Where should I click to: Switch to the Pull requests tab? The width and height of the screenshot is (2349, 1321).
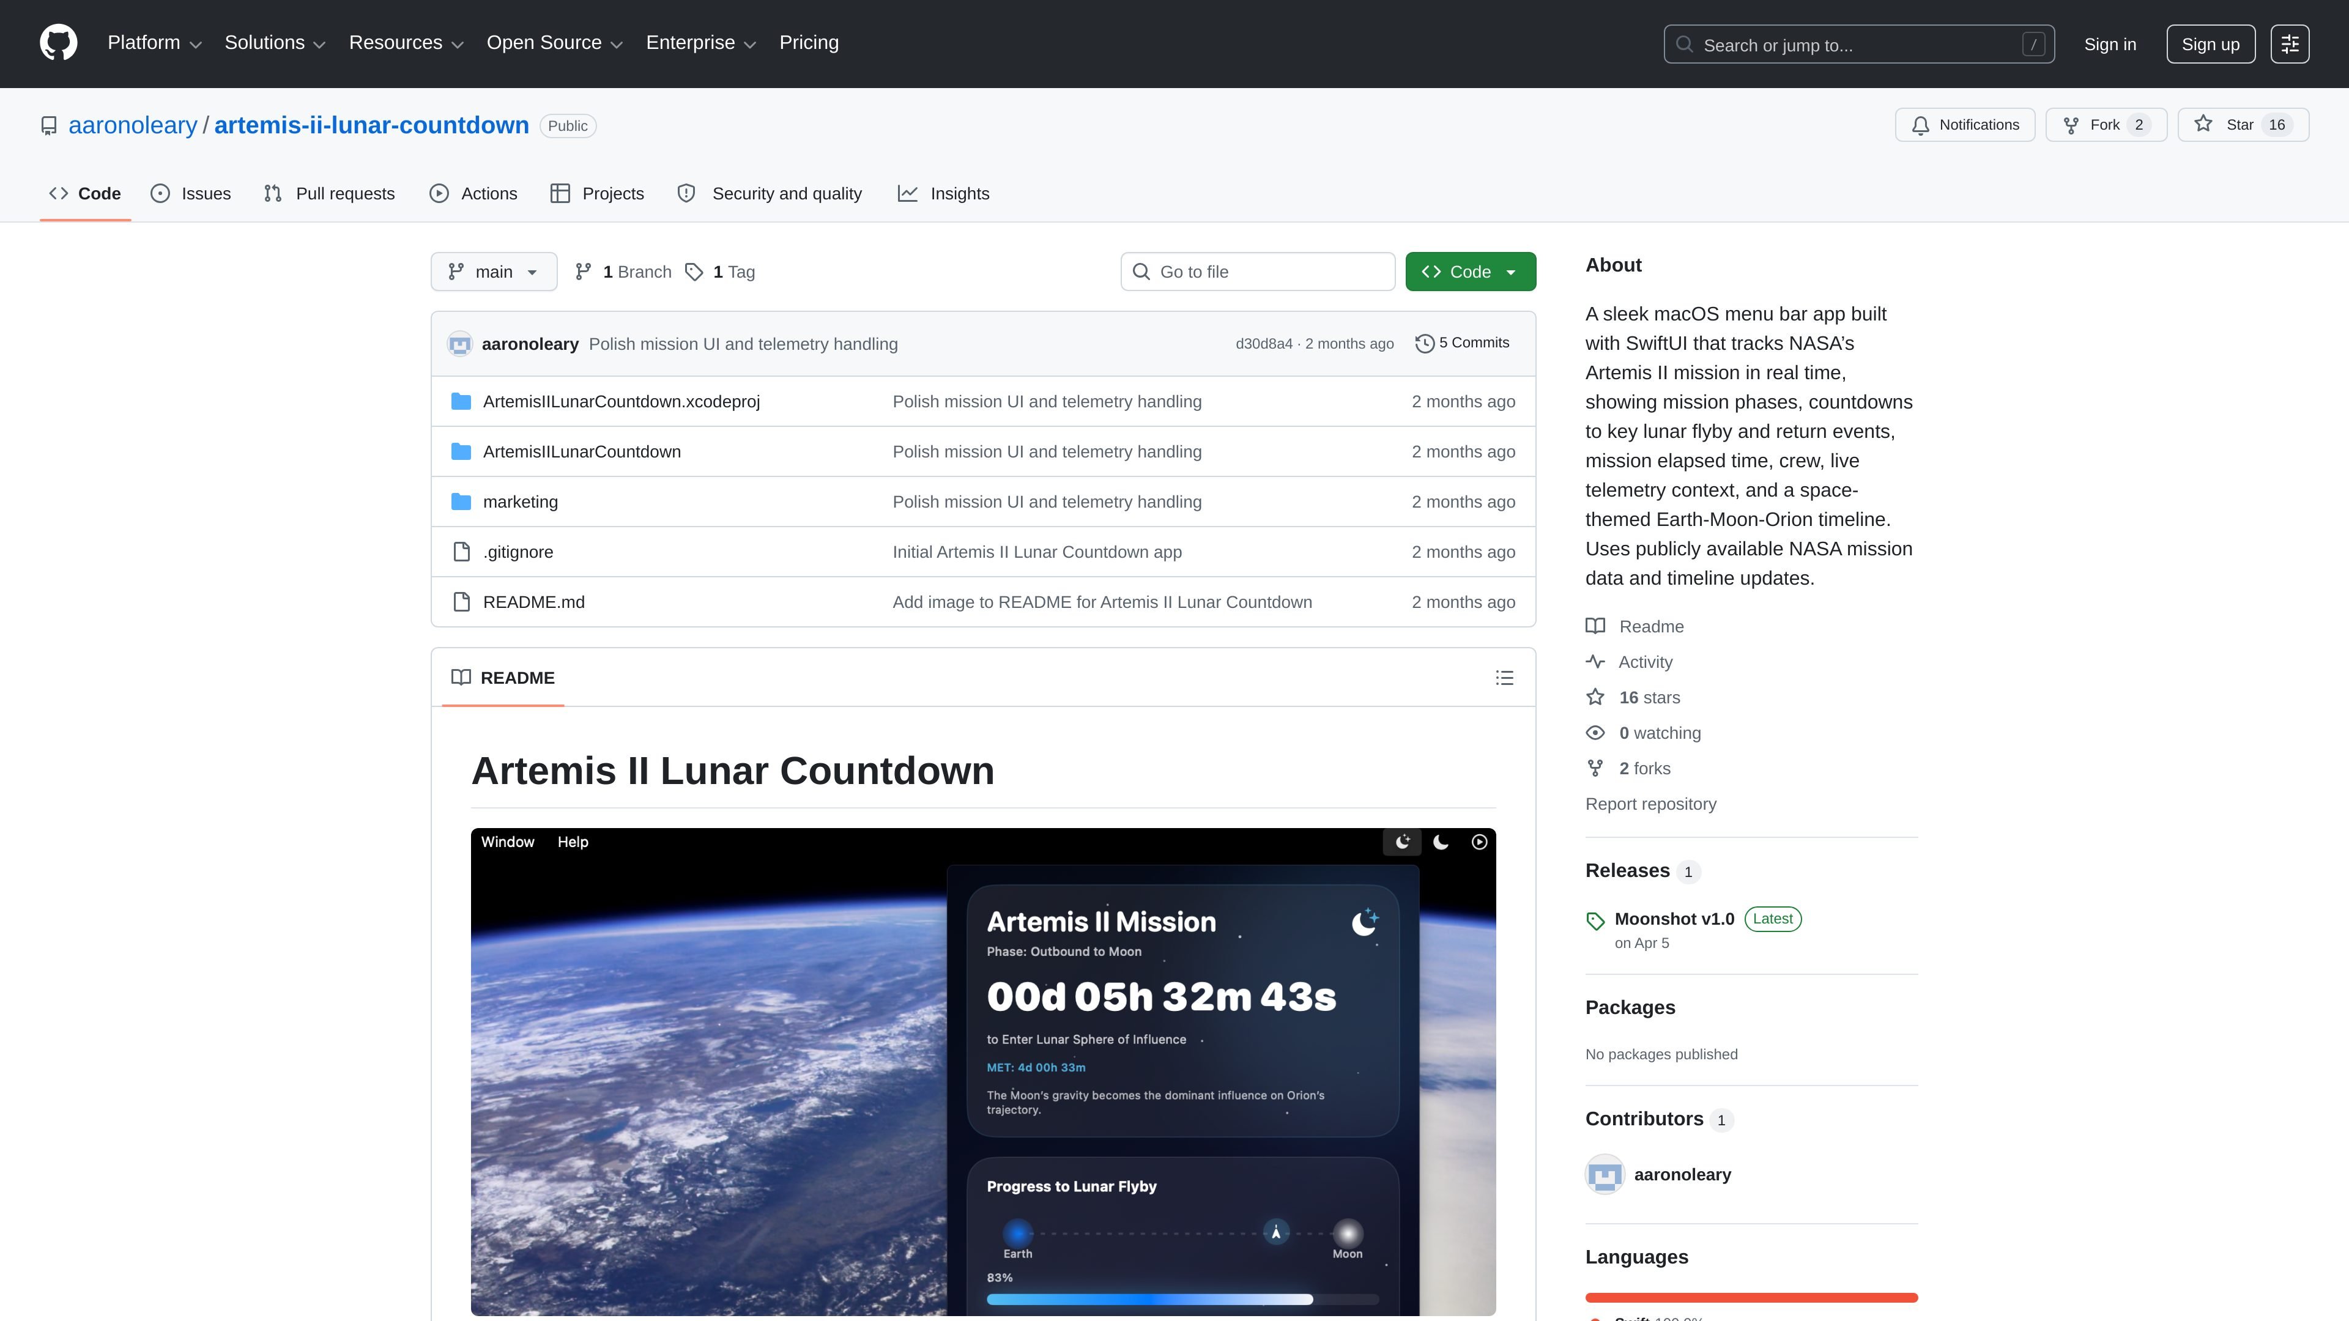coord(329,193)
